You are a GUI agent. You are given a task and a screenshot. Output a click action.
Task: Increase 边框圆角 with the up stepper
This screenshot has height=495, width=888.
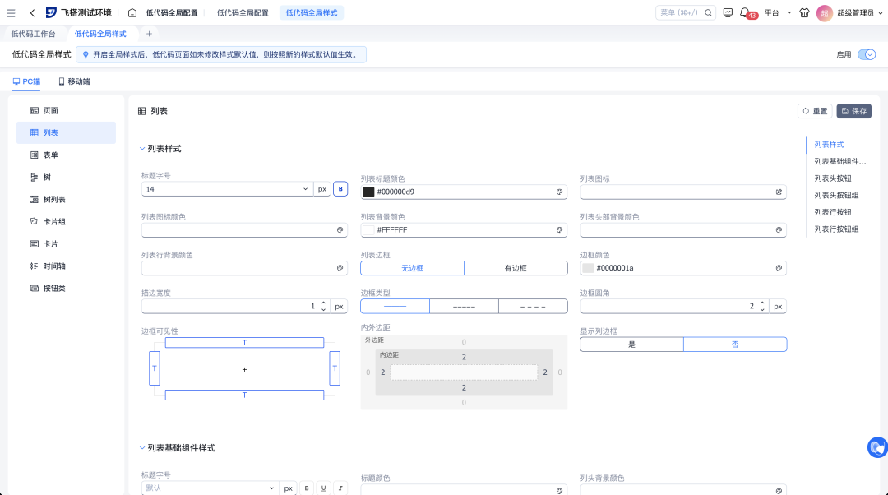762,303
